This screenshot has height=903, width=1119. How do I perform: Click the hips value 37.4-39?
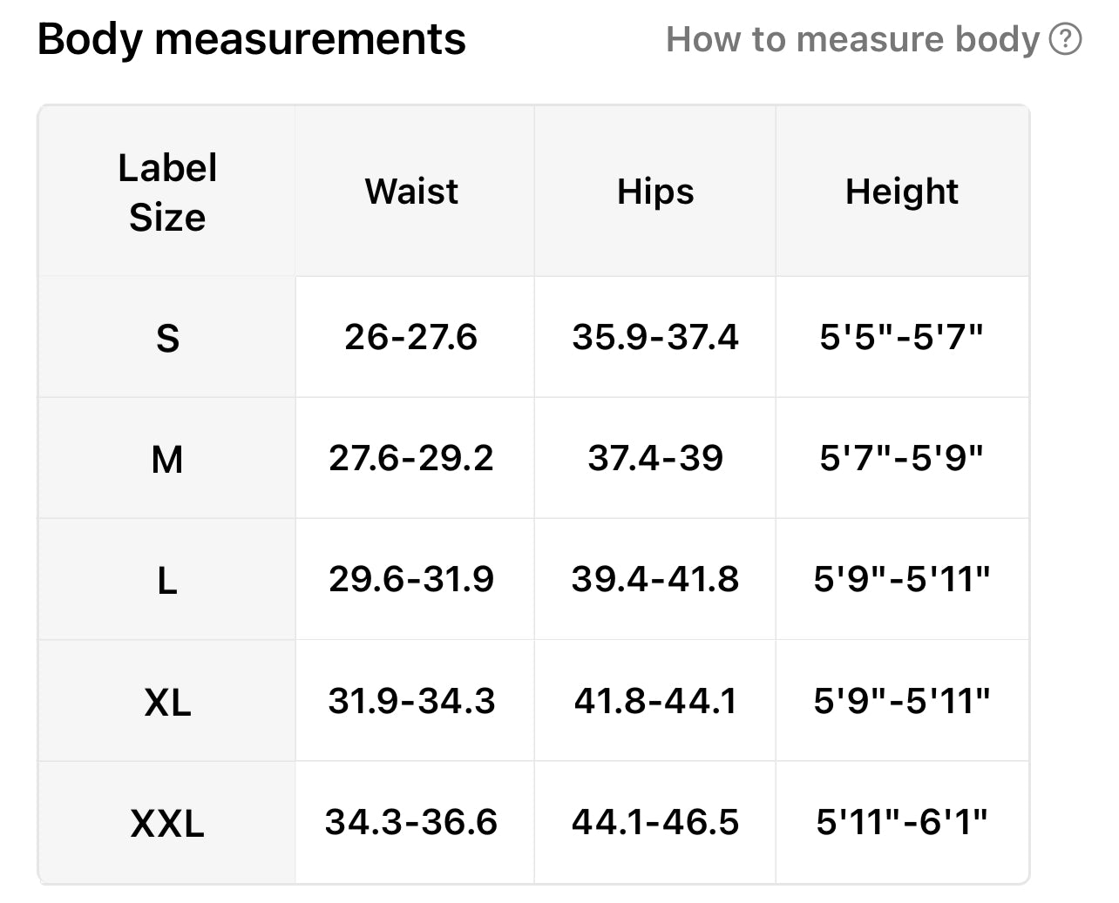coord(655,458)
